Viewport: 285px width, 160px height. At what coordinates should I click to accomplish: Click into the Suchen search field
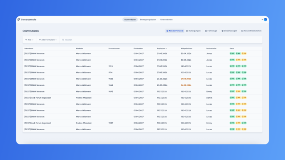coord(161,40)
